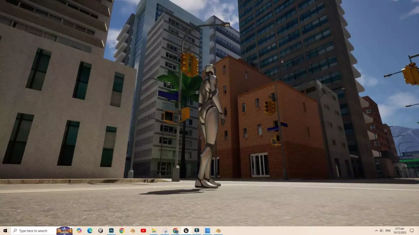This screenshot has height=235, width=419.
Task: Switch to Photoshop in the taskbar
Action: pyautogui.click(x=111, y=231)
